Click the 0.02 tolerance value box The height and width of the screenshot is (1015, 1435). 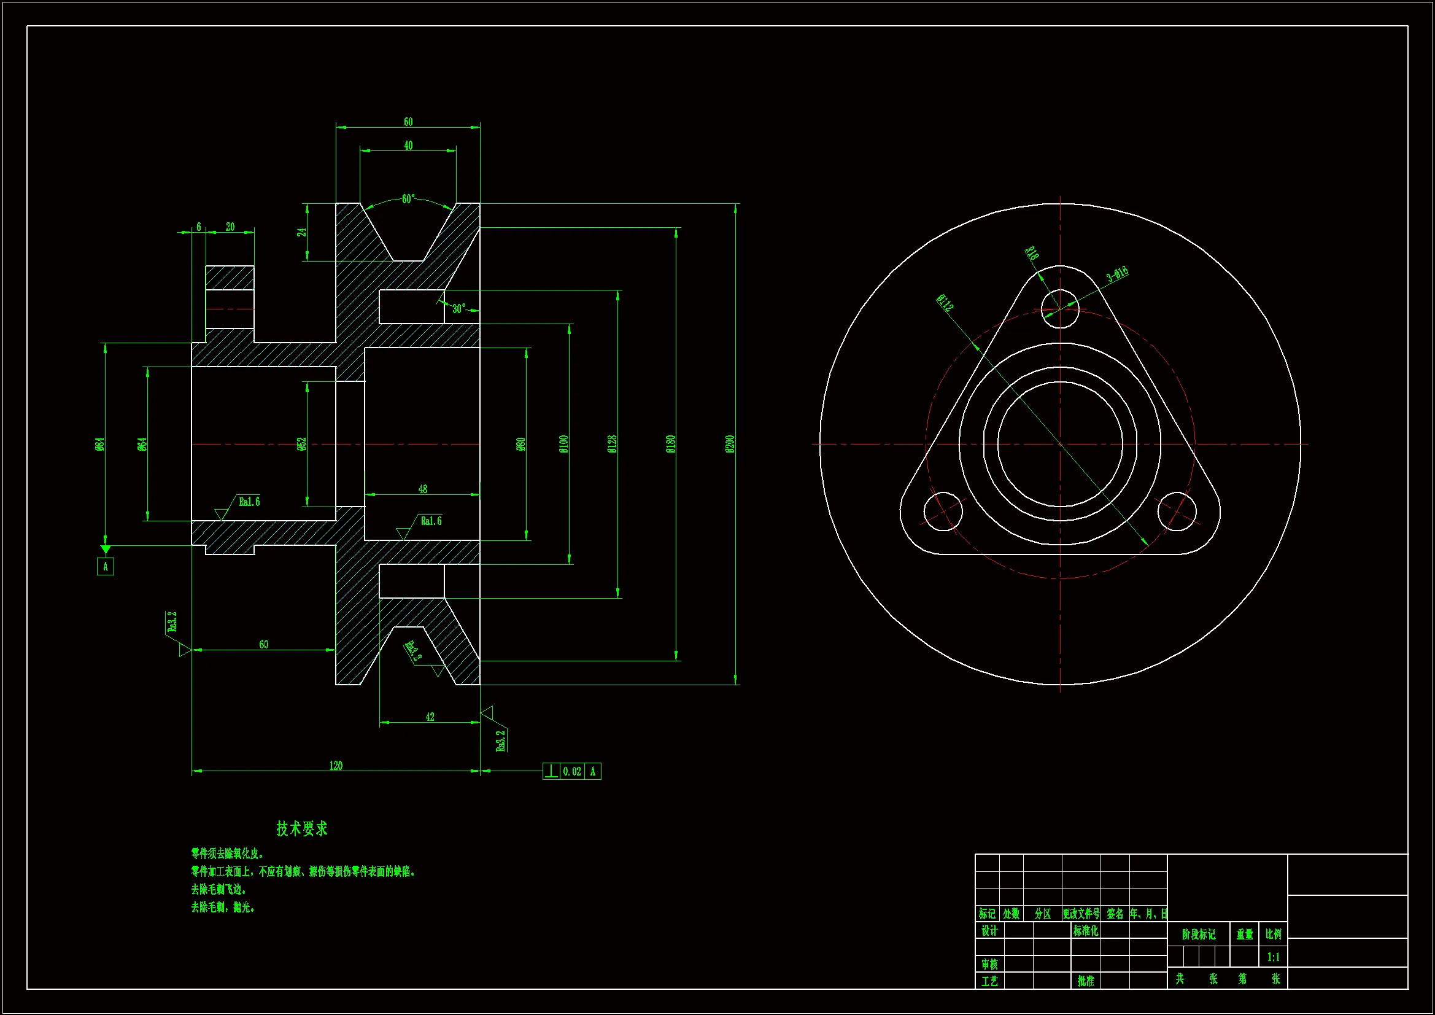[x=572, y=771]
